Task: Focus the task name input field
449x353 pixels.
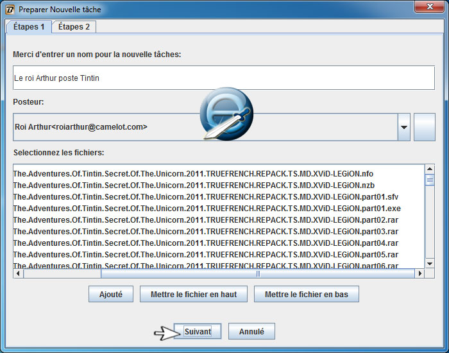Action: click(224, 78)
